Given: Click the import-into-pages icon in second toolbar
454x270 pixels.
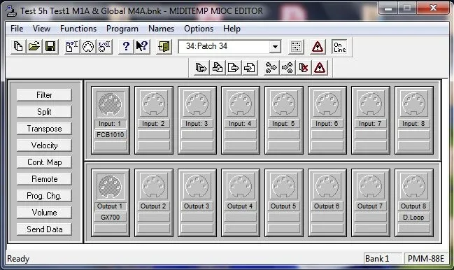Looking at the screenshot, I should click(x=218, y=68).
